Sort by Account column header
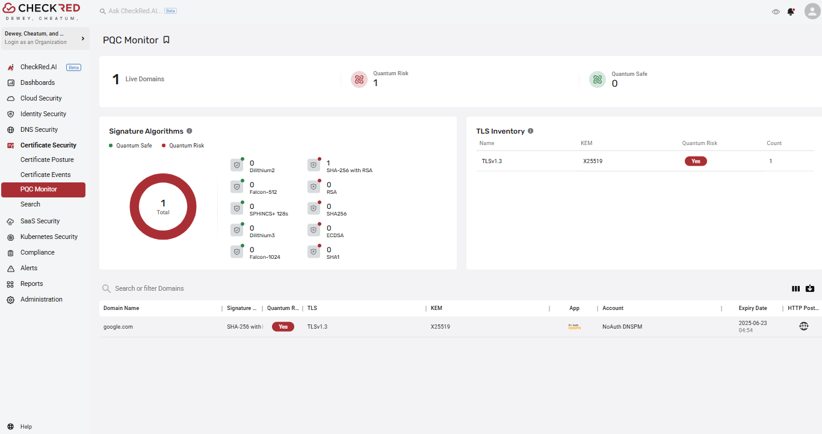This screenshot has height=434, width=822. click(613, 308)
